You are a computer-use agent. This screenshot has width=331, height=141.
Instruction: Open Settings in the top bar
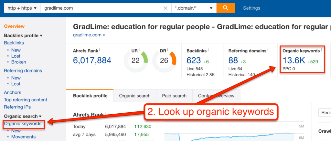pyautogui.click(x=251, y=8)
